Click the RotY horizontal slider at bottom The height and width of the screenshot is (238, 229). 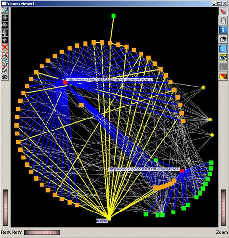tap(42, 232)
